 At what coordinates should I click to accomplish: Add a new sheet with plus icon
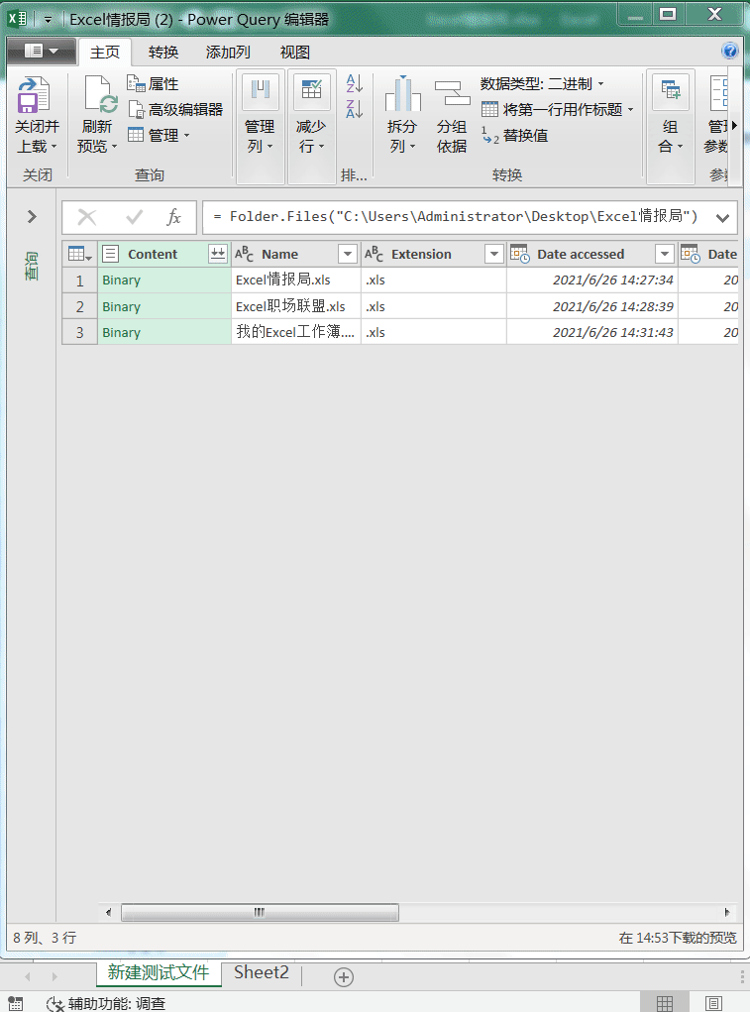click(344, 976)
